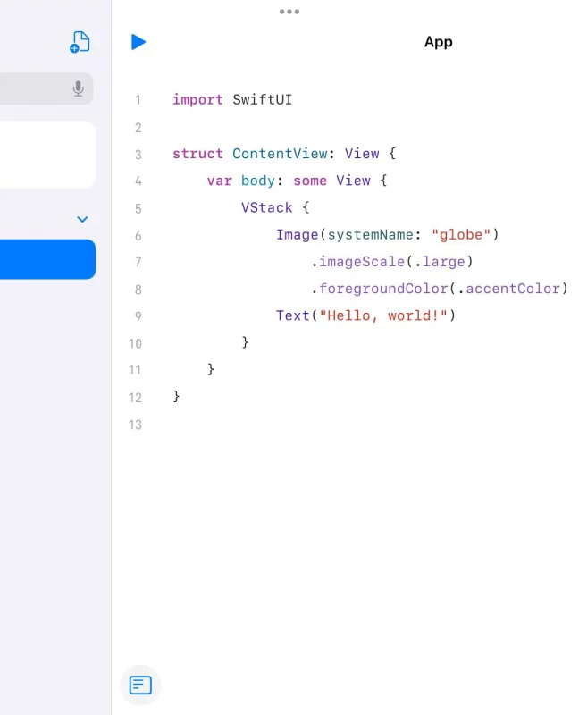Click line number 2 in the gutter
The image size is (579, 715).
pos(138,128)
